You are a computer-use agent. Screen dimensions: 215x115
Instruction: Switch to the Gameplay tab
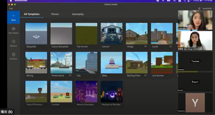point(78,14)
